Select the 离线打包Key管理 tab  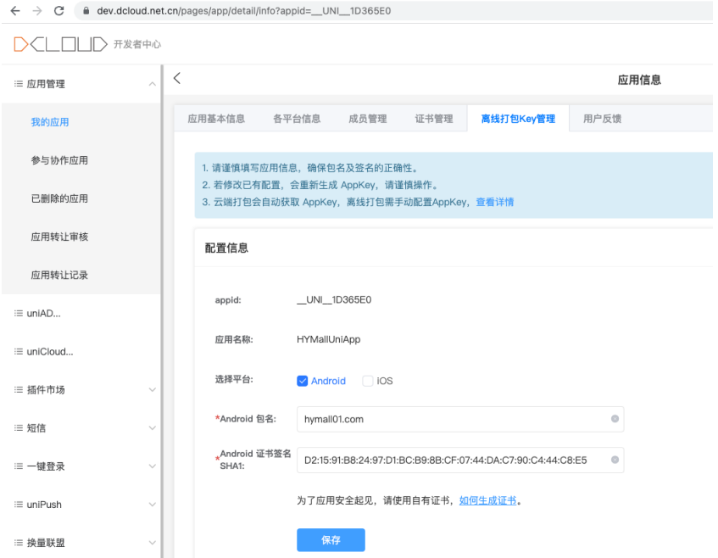tap(518, 119)
